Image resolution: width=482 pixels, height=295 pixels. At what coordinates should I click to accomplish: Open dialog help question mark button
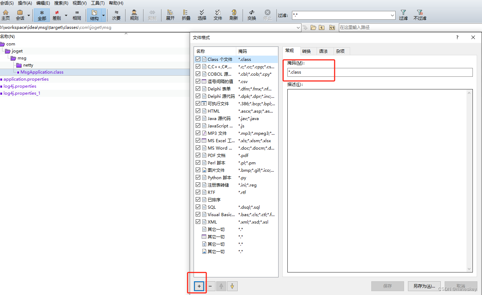[457, 37]
